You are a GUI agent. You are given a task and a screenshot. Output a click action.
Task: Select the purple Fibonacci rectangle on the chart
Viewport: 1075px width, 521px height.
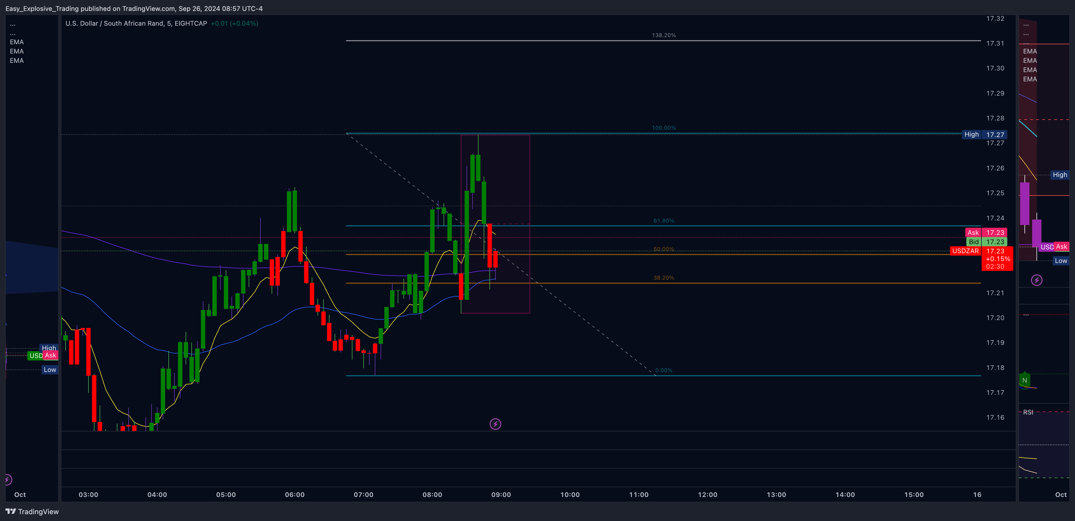pyautogui.click(x=495, y=224)
